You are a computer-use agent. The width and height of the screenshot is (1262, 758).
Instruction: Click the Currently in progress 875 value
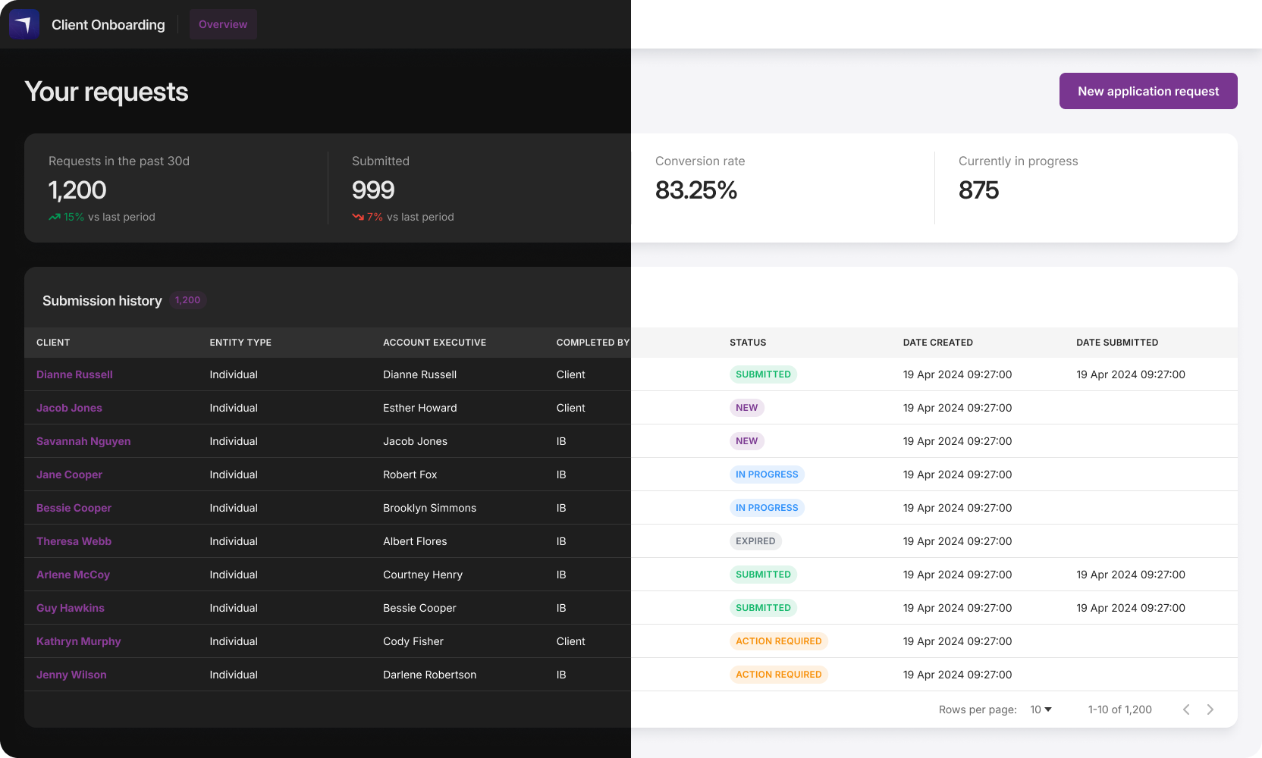click(978, 190)
